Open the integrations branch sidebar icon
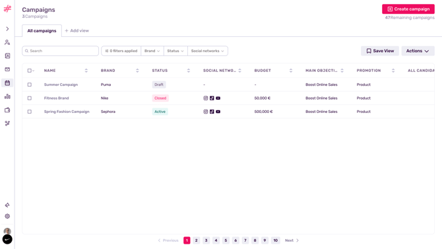 (x=7, y=124)
